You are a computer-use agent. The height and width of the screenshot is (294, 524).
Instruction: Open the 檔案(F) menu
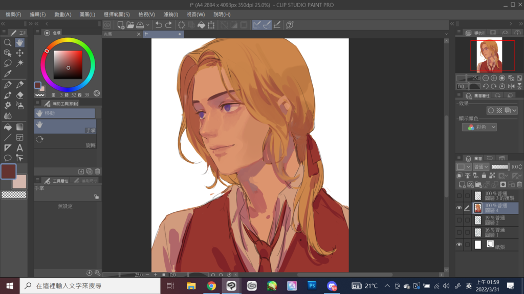point(13,14)
